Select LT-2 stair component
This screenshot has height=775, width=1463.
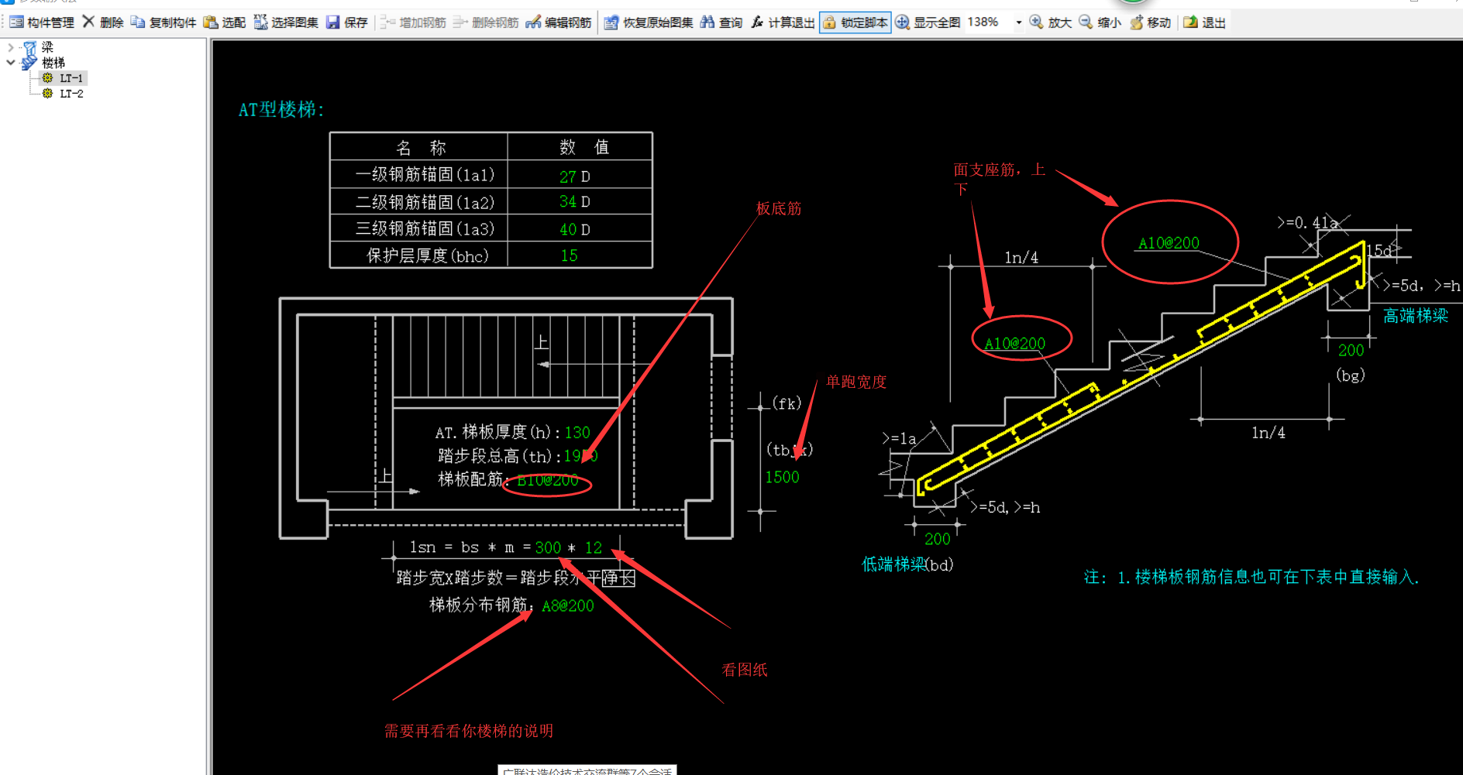click(x=71, y=94)
